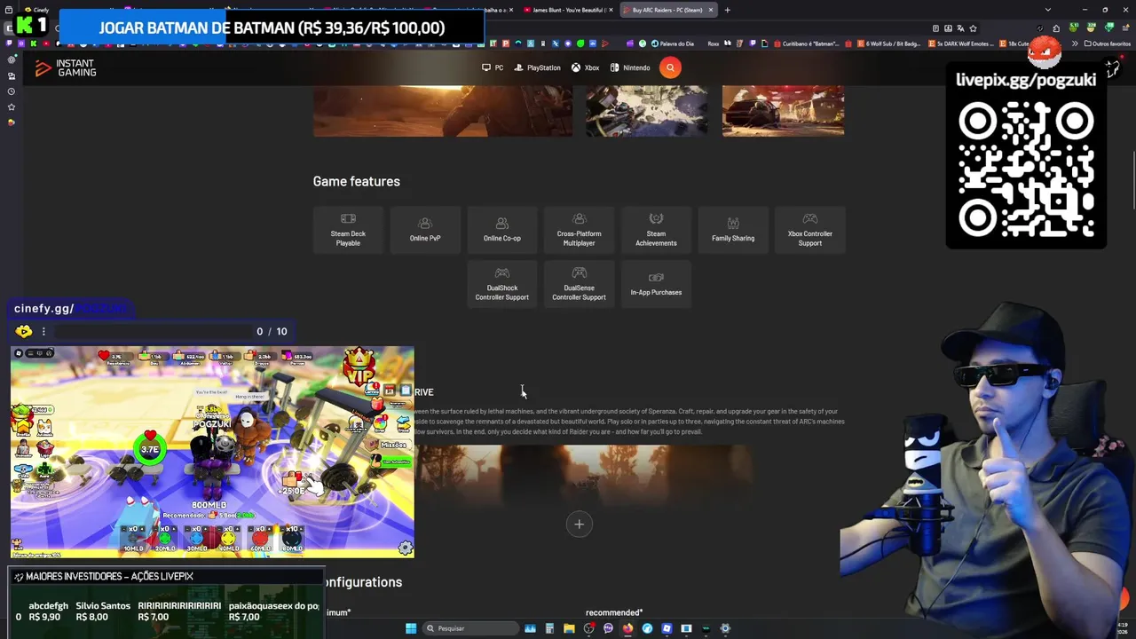The width and height of the screenshot is (1136, 639).
Task: Close the Buy ARC Raiders tab
Action: tap(711, 10)
